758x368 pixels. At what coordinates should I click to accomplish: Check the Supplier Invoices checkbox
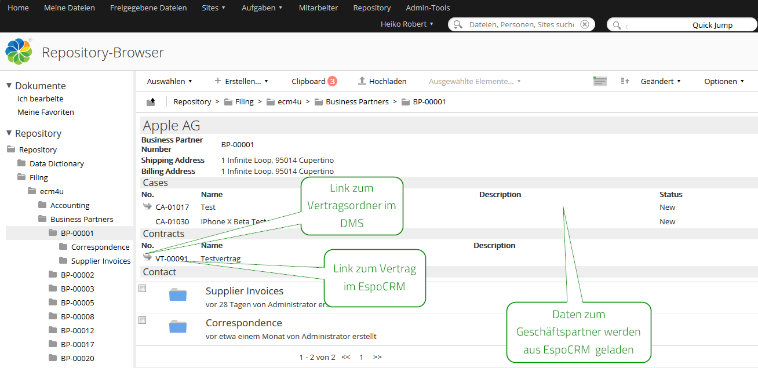[x=143, y=288]
